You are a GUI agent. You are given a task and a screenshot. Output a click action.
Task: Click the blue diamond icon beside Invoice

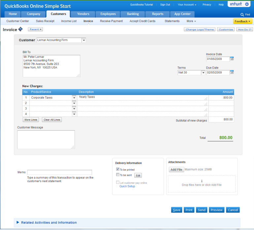tap(20, 29)
